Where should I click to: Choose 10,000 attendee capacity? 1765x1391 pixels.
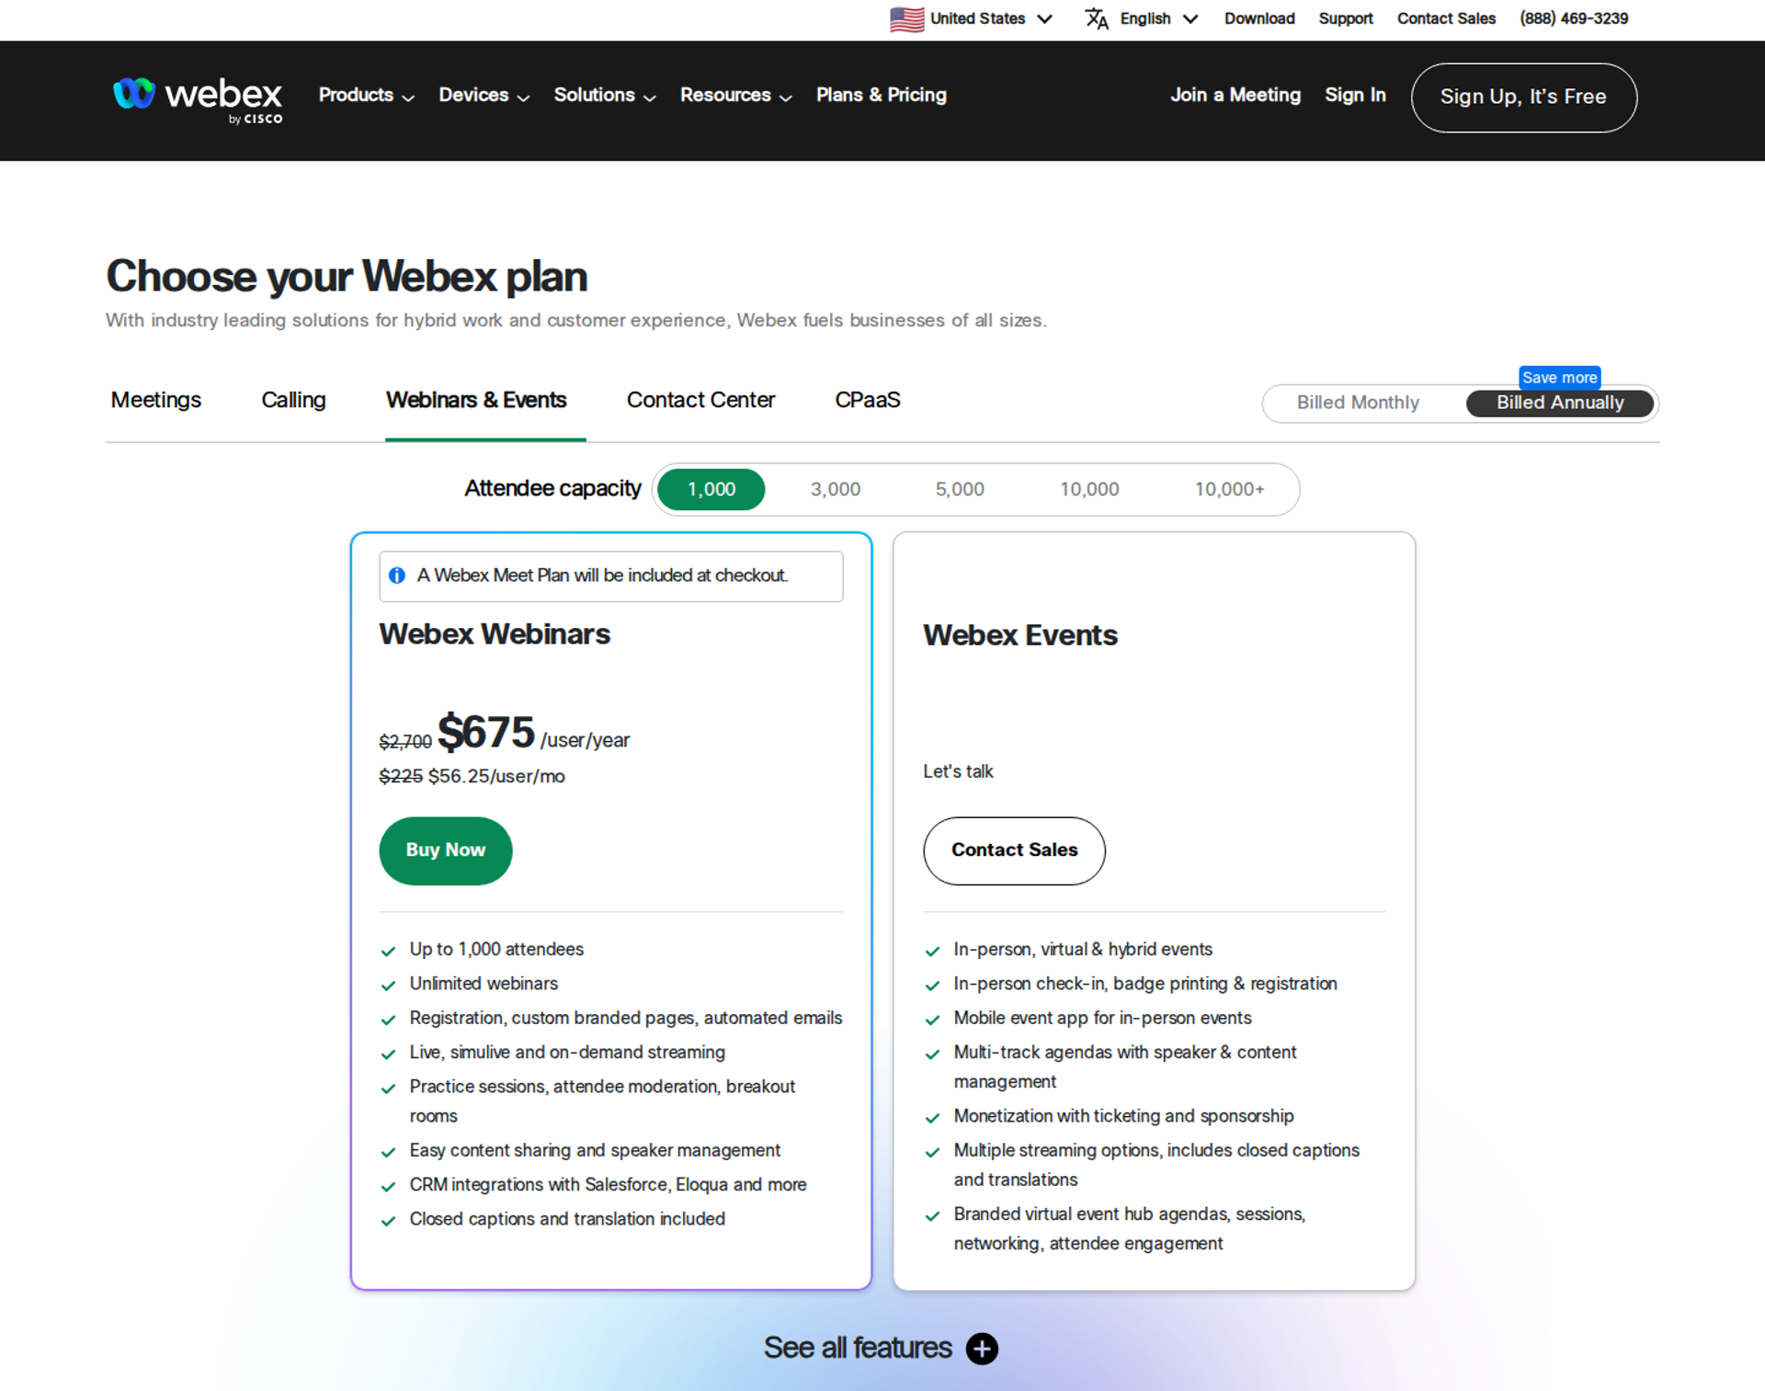coord(1089,489)
